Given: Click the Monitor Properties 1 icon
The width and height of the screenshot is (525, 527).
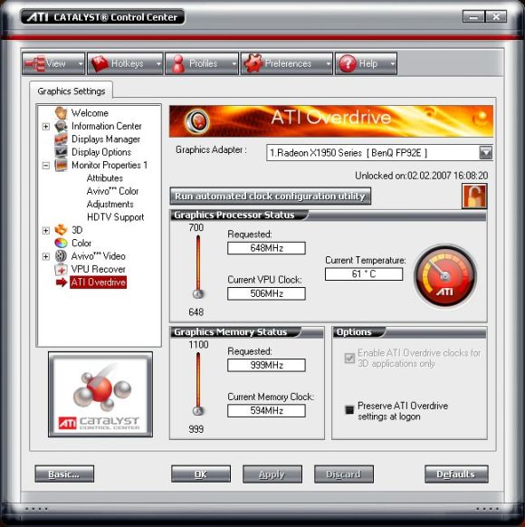Looking at the screenshot, I should 62,165.
